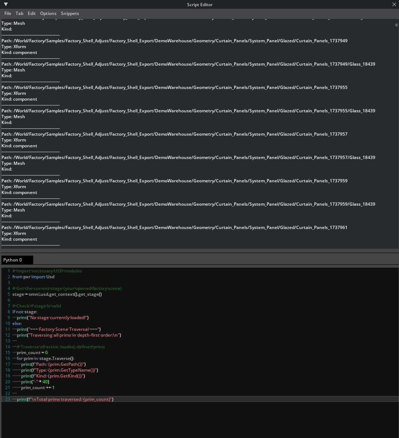Open the Options menu

pos(48,13)
